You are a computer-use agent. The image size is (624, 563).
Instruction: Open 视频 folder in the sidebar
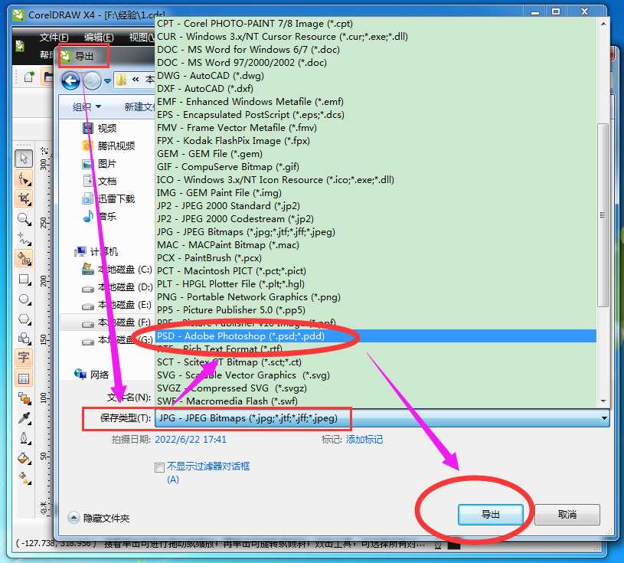100,128
